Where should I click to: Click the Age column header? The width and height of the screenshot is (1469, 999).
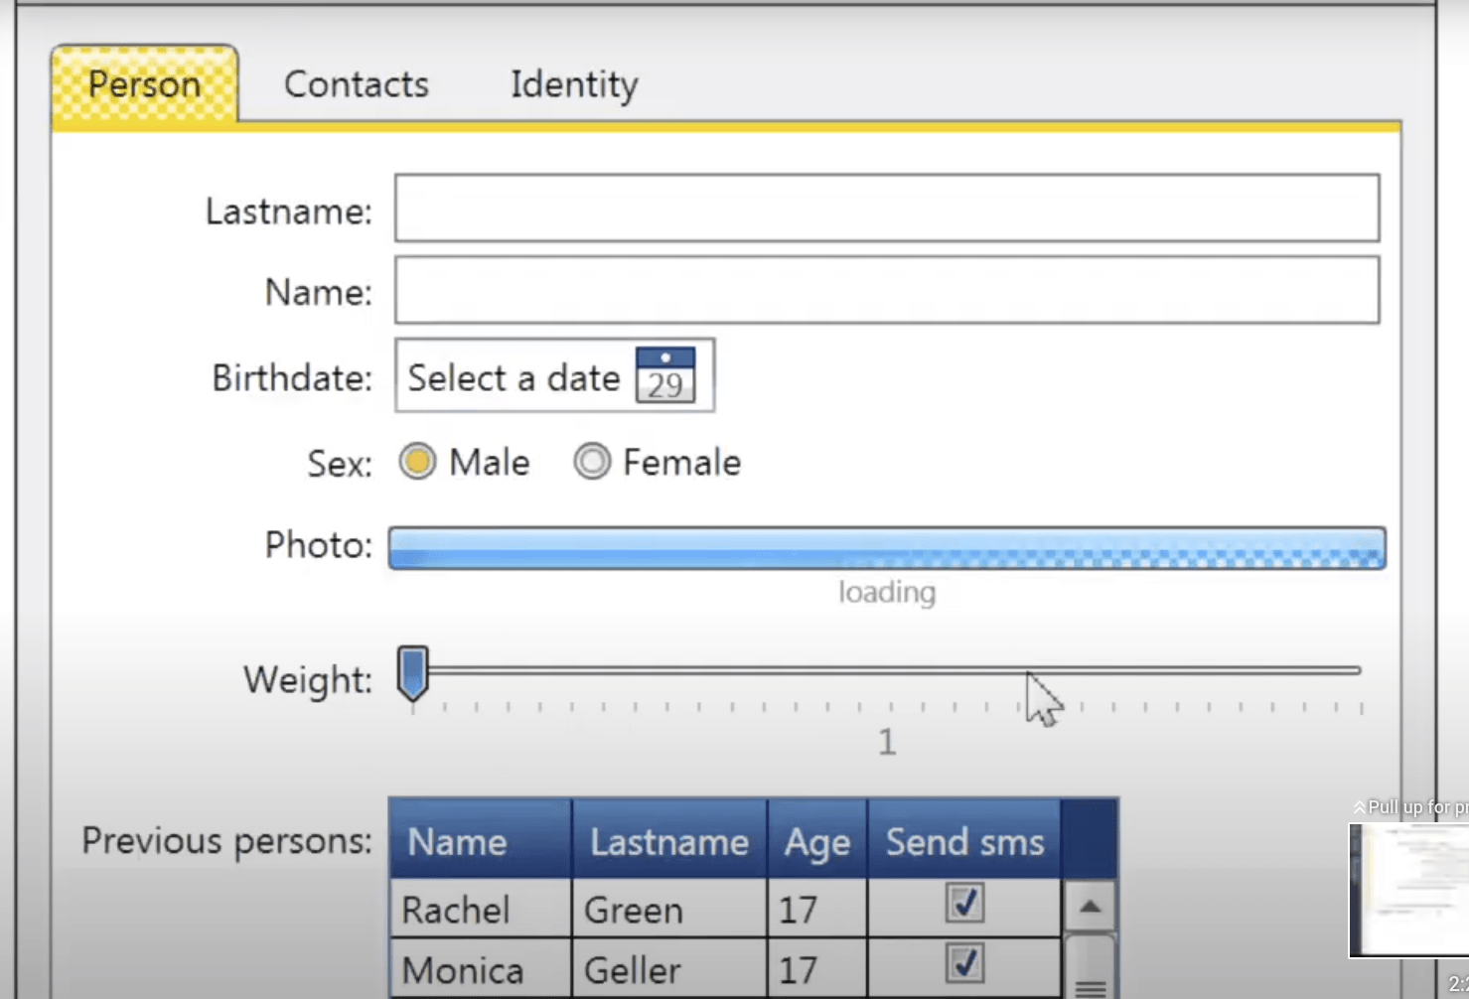816,841
